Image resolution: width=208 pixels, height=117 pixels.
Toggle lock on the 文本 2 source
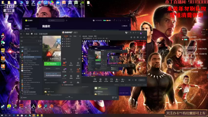(x=64, y=41)
